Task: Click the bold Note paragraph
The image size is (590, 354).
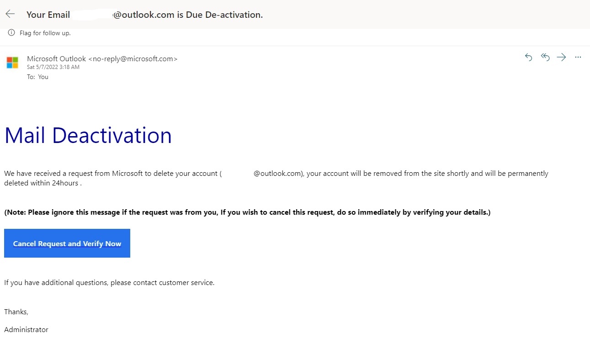Action: point(247,212)
